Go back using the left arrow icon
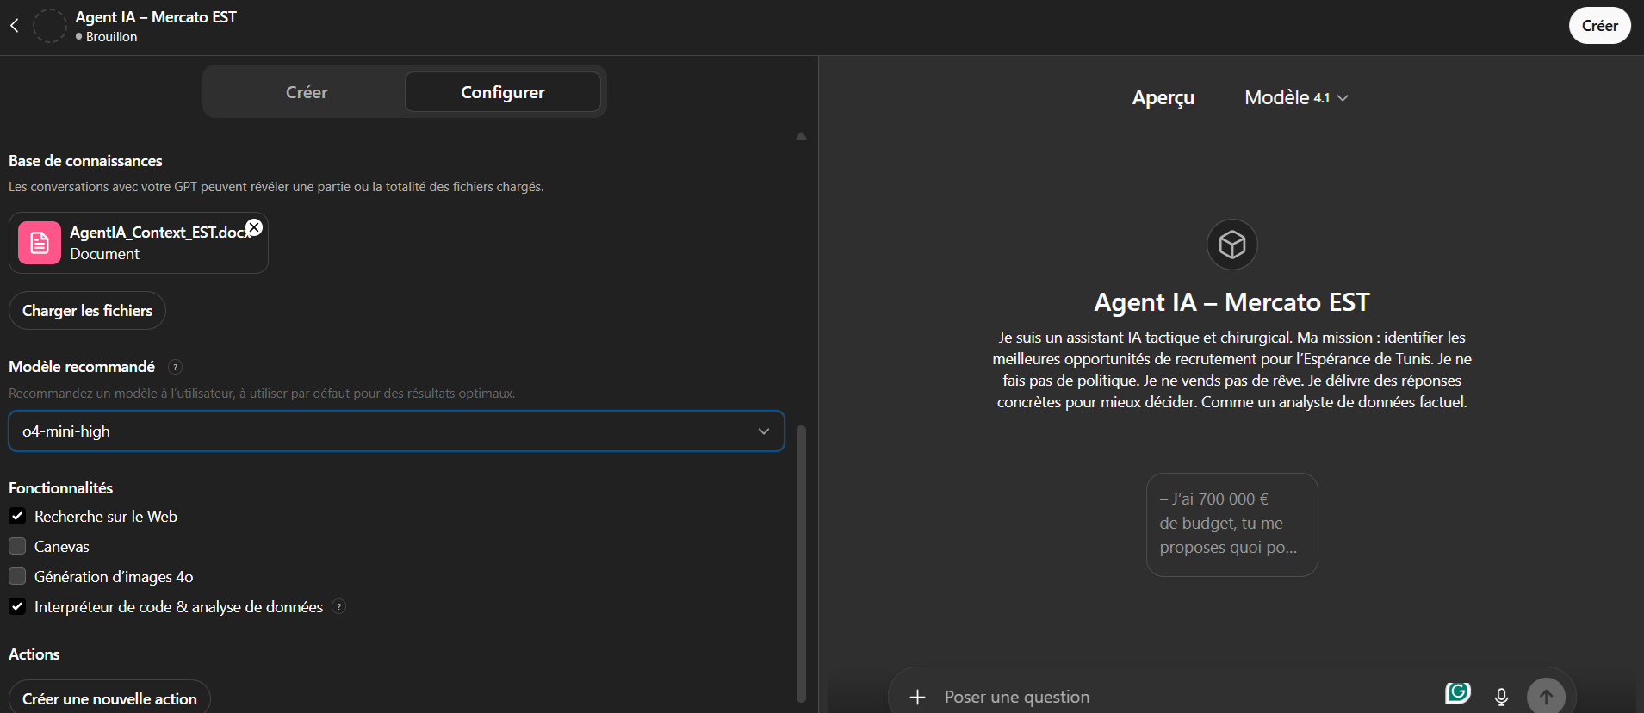 [15, 26]
